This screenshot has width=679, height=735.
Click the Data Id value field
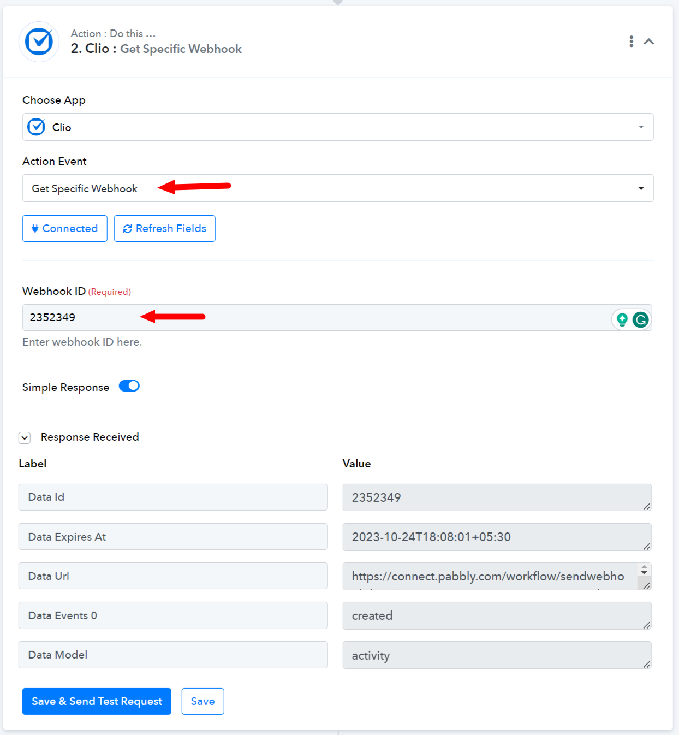497,497
